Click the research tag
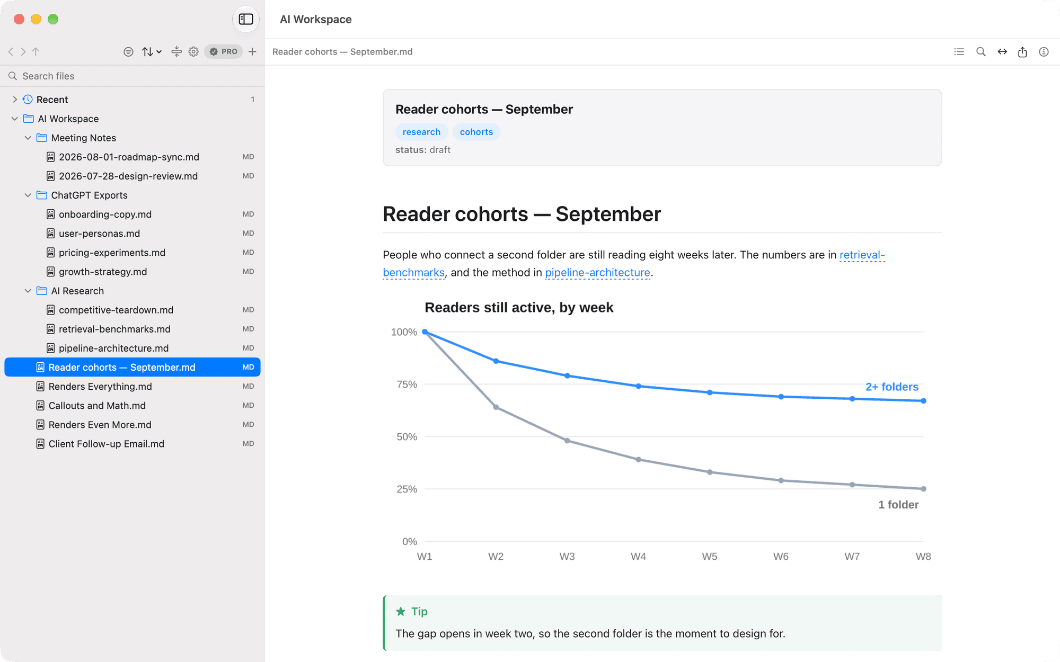 tap(421, 132)
